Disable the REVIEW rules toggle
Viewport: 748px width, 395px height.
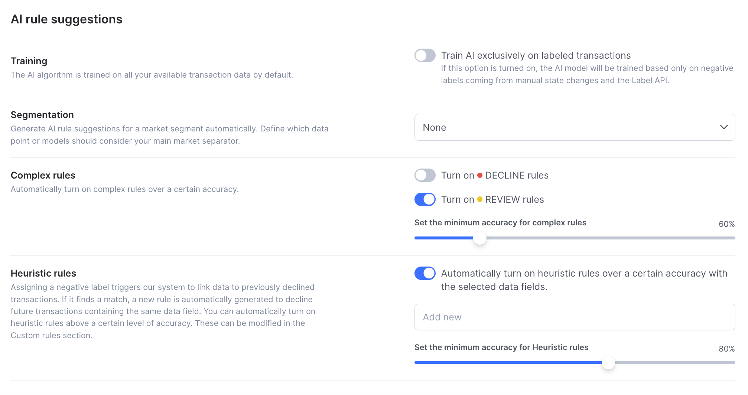click(x=425, y=199)
